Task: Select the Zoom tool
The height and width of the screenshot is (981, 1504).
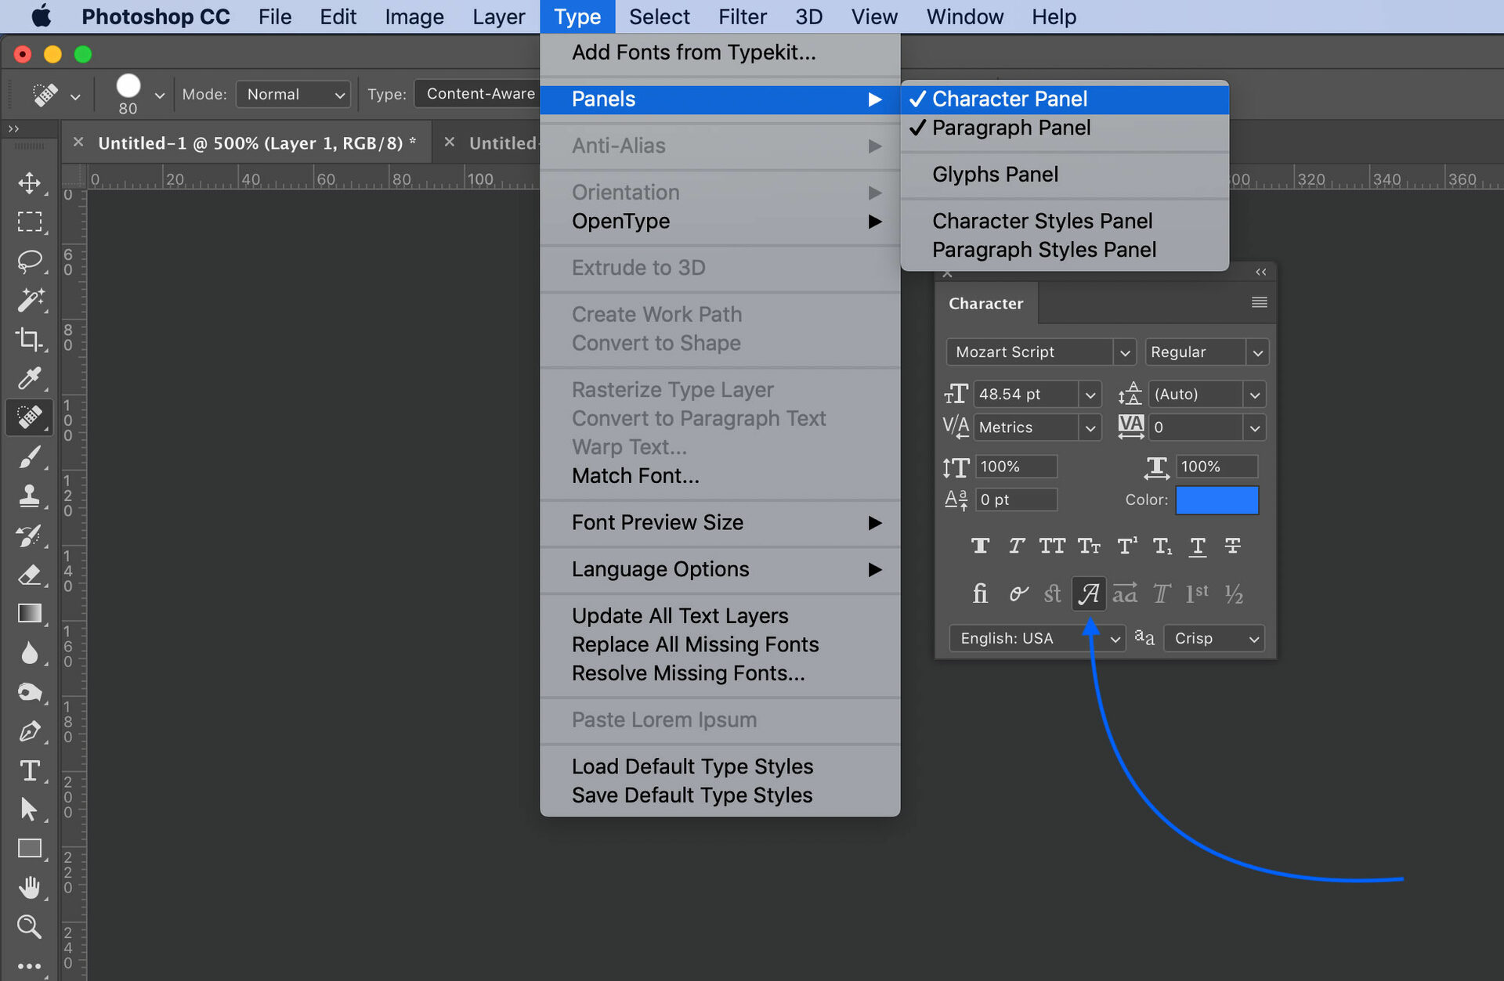Action: (30, 927)
